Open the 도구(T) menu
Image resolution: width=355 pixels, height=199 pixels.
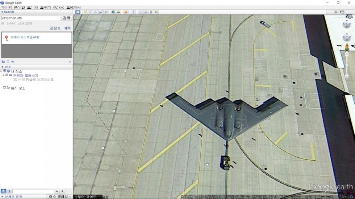pos(46,7)
